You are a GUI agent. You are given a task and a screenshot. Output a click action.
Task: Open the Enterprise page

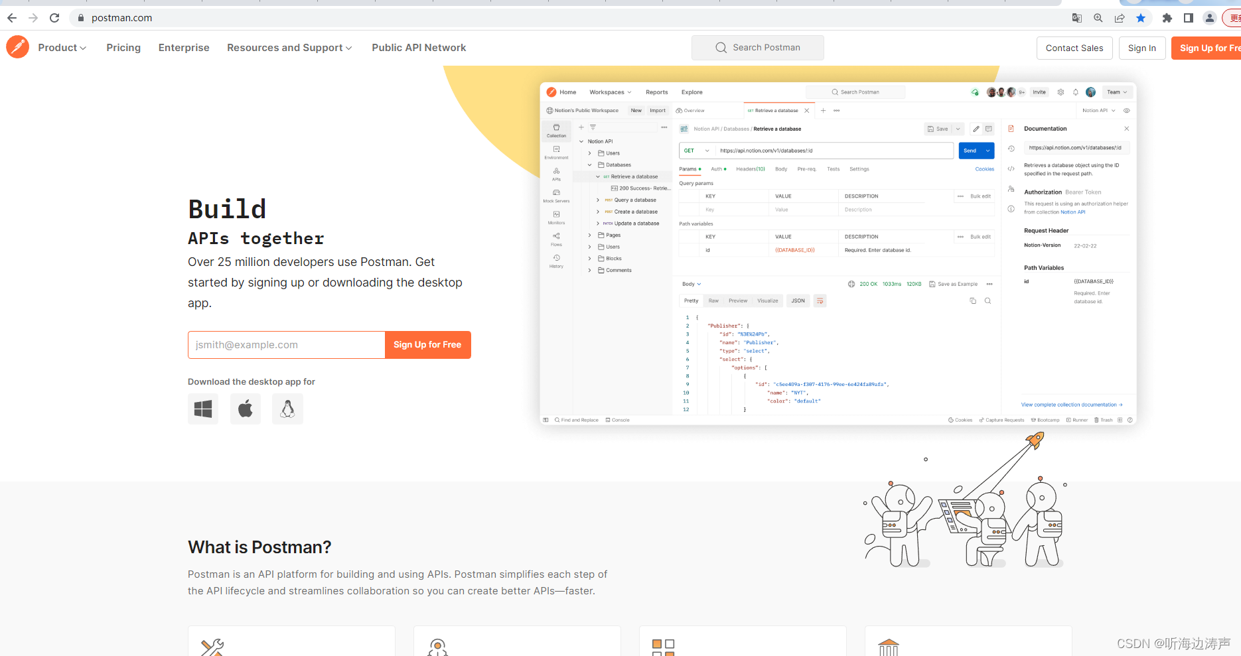184,48
